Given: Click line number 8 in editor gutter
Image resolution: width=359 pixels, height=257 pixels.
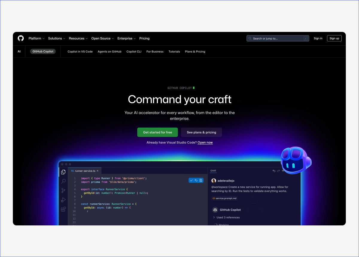Looking at the screenshot, I should point(74,204).
